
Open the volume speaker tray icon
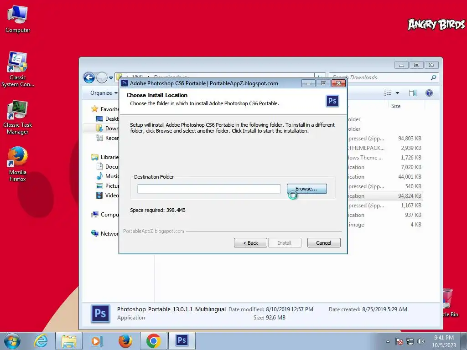420,341
